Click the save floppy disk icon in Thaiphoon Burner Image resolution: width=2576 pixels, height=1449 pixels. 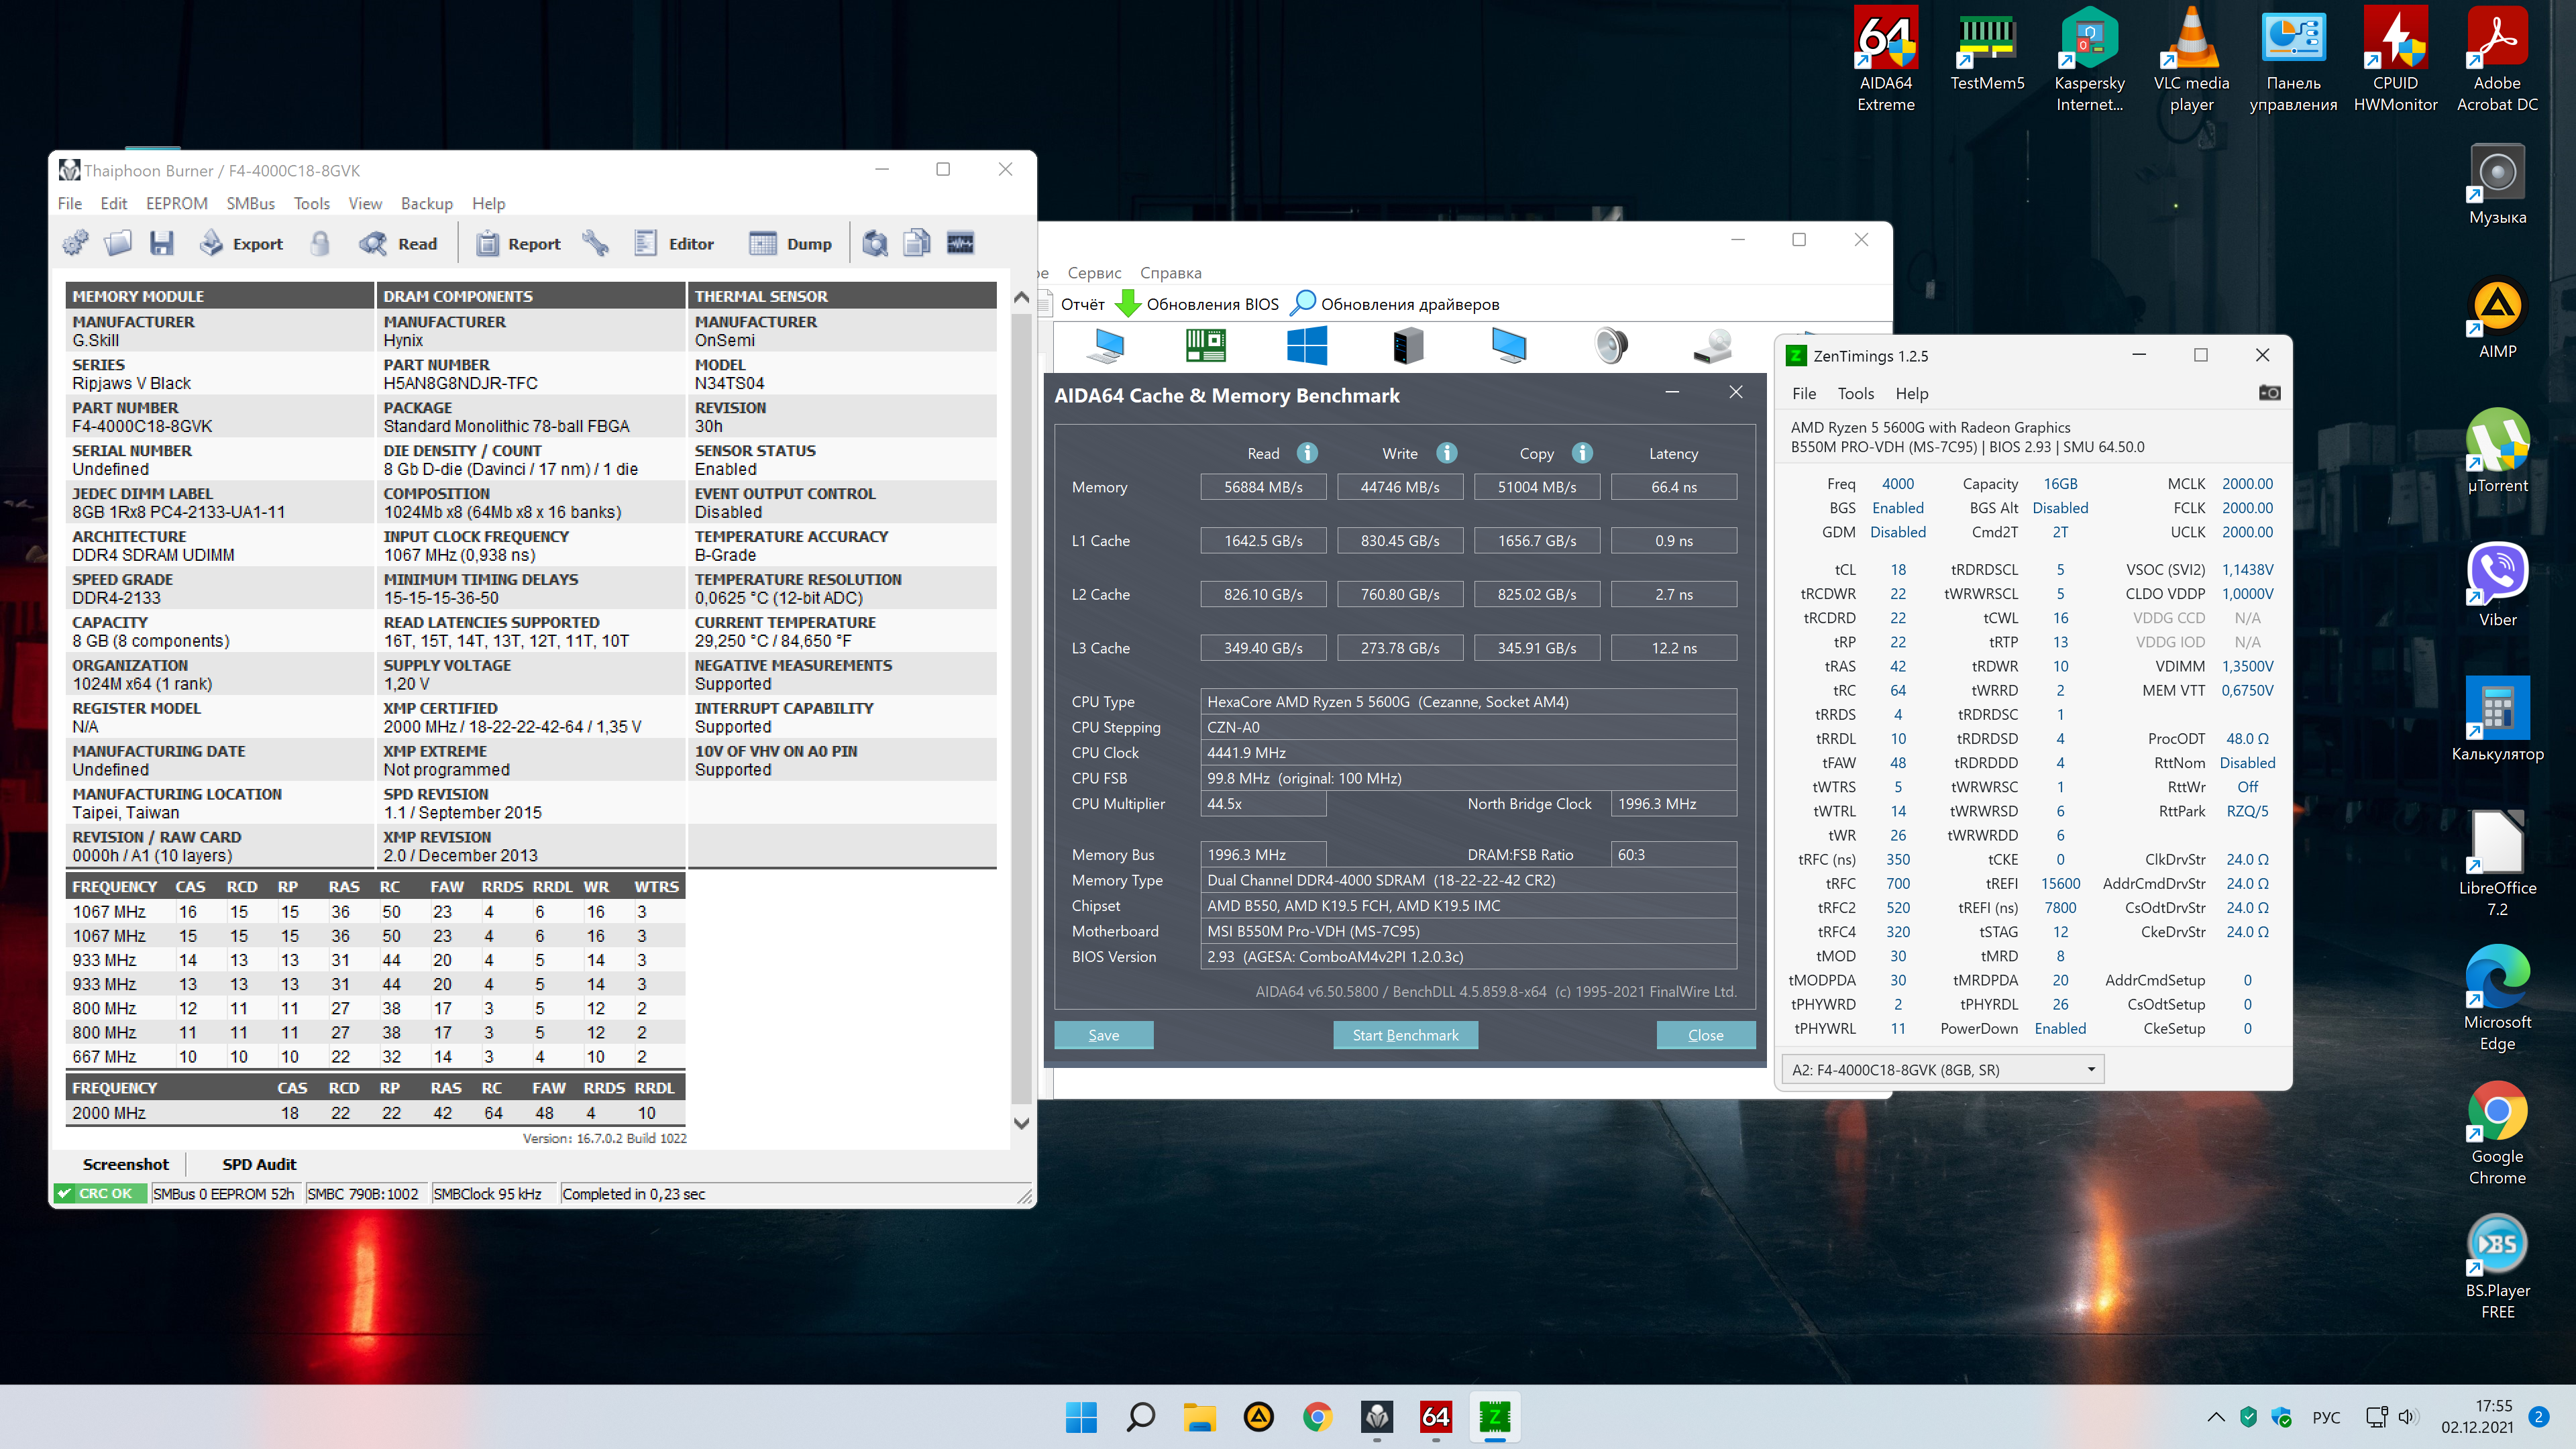161,243
